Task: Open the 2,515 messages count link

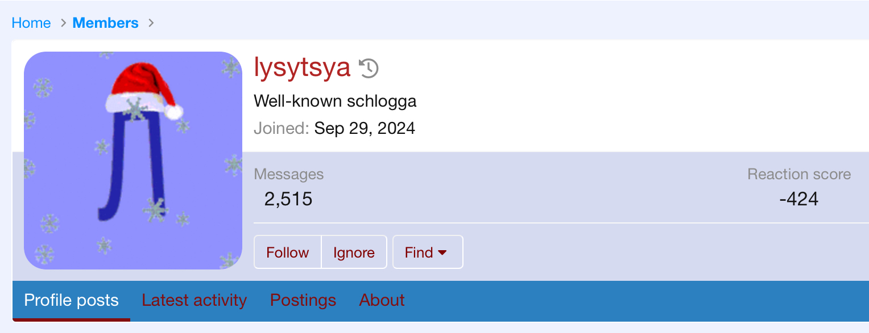Action: [288, 199]
